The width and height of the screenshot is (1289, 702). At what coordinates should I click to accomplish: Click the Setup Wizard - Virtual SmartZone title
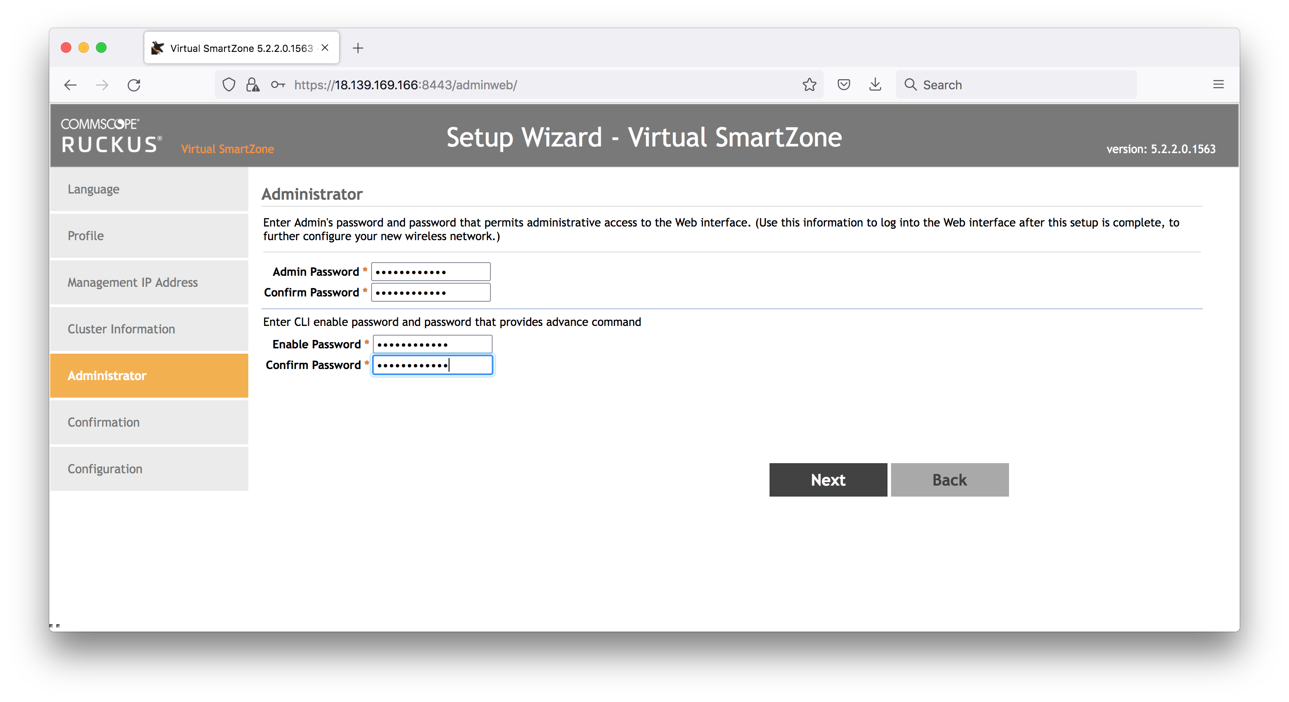644,137
